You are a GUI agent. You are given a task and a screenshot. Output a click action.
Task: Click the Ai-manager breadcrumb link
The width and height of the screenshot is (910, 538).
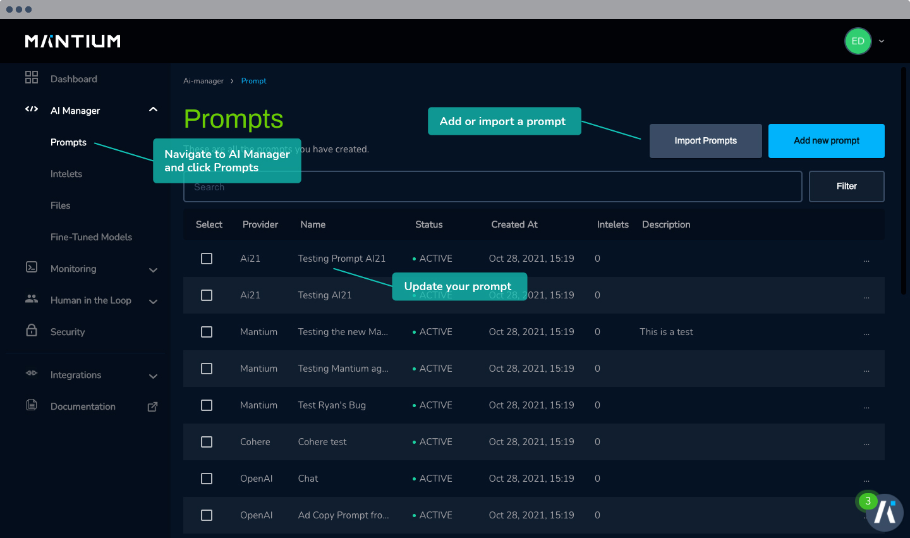203,81
